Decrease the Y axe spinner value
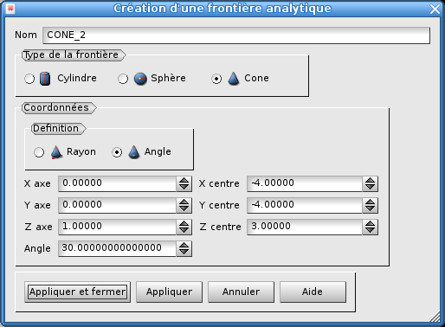445x327 pixels. (x=184, y=208)
